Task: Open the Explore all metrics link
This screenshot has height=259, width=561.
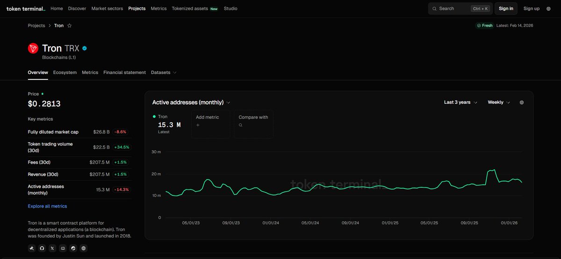Action: [47, 206]
